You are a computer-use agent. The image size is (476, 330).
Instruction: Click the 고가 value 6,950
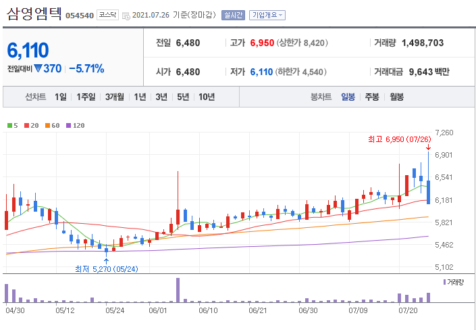tap(262, 43)
